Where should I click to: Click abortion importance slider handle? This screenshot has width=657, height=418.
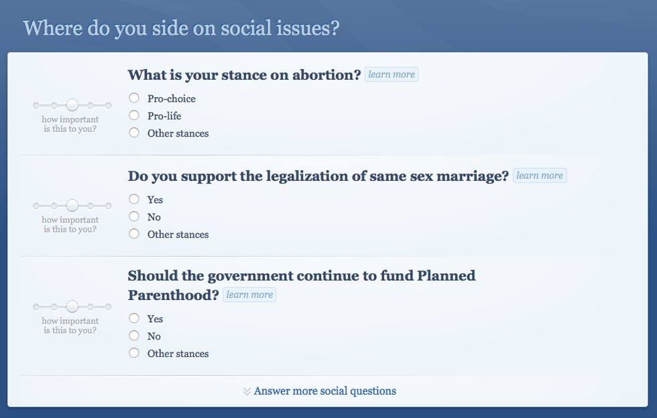point(72,104)
